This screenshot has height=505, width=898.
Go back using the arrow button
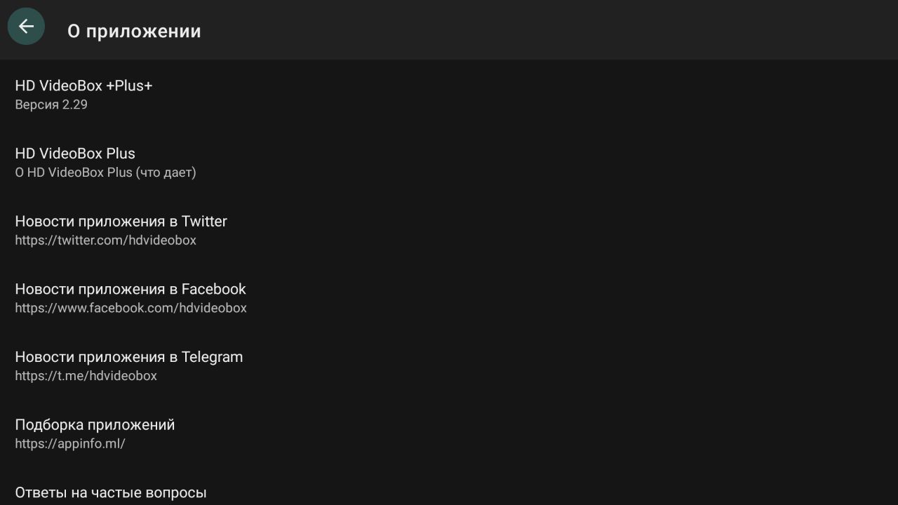pos(26,27)
